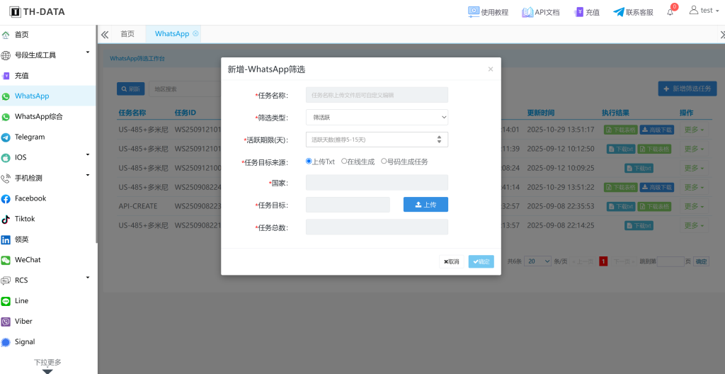Expand the 号段生成工具 submenu arrow
The height and width of the screenshot is (374, 725).
pos(88,52)
